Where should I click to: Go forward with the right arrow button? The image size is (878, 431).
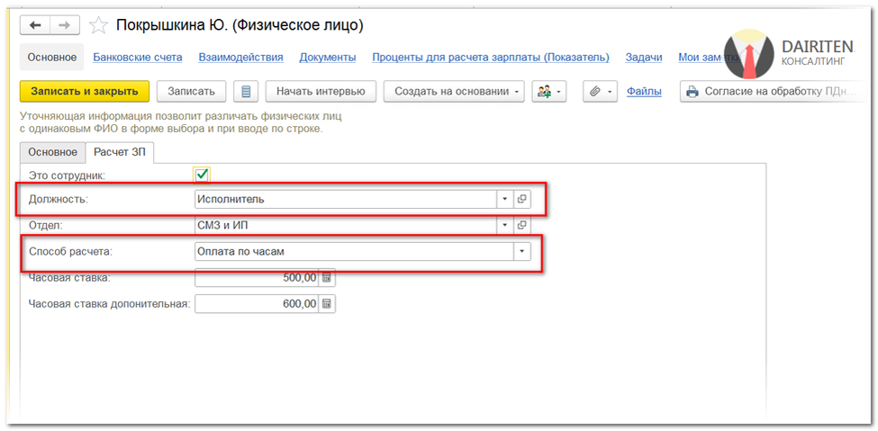click(x=65, y=25)
